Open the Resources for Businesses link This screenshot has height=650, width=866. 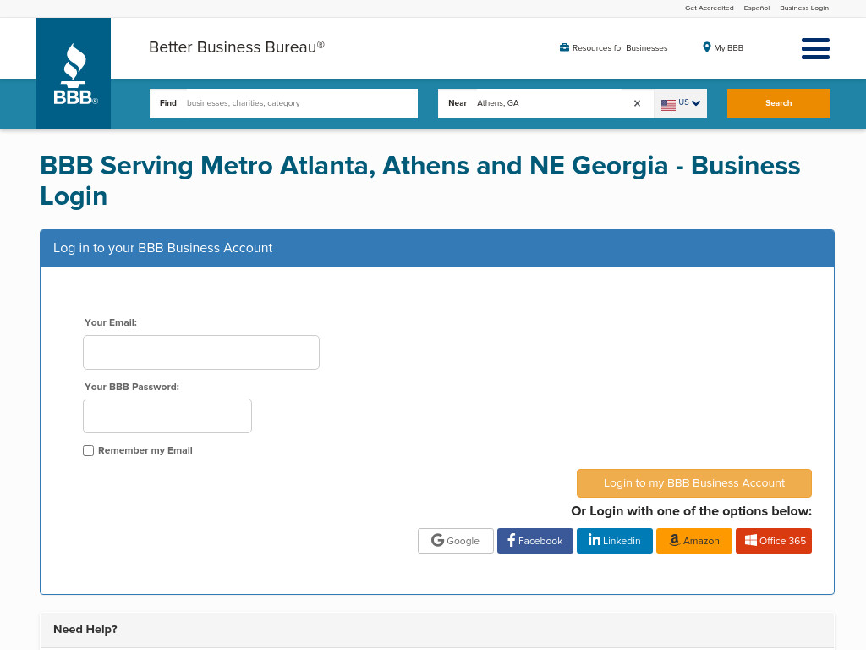(x=620, y=48)
